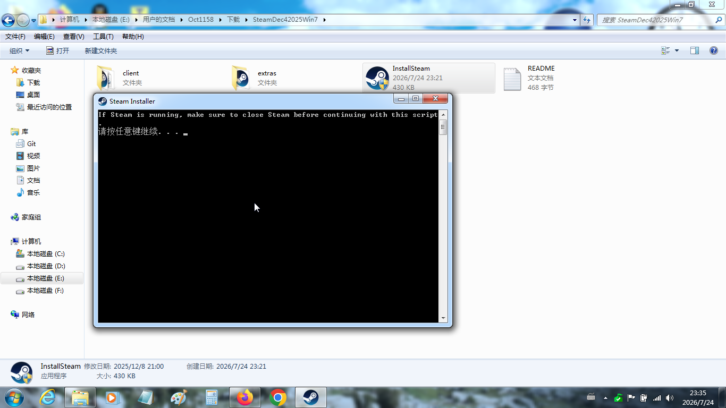Expand the breadcrumb arrow after Oct1158
Viewport: 726px width, 408px height.
220,20
